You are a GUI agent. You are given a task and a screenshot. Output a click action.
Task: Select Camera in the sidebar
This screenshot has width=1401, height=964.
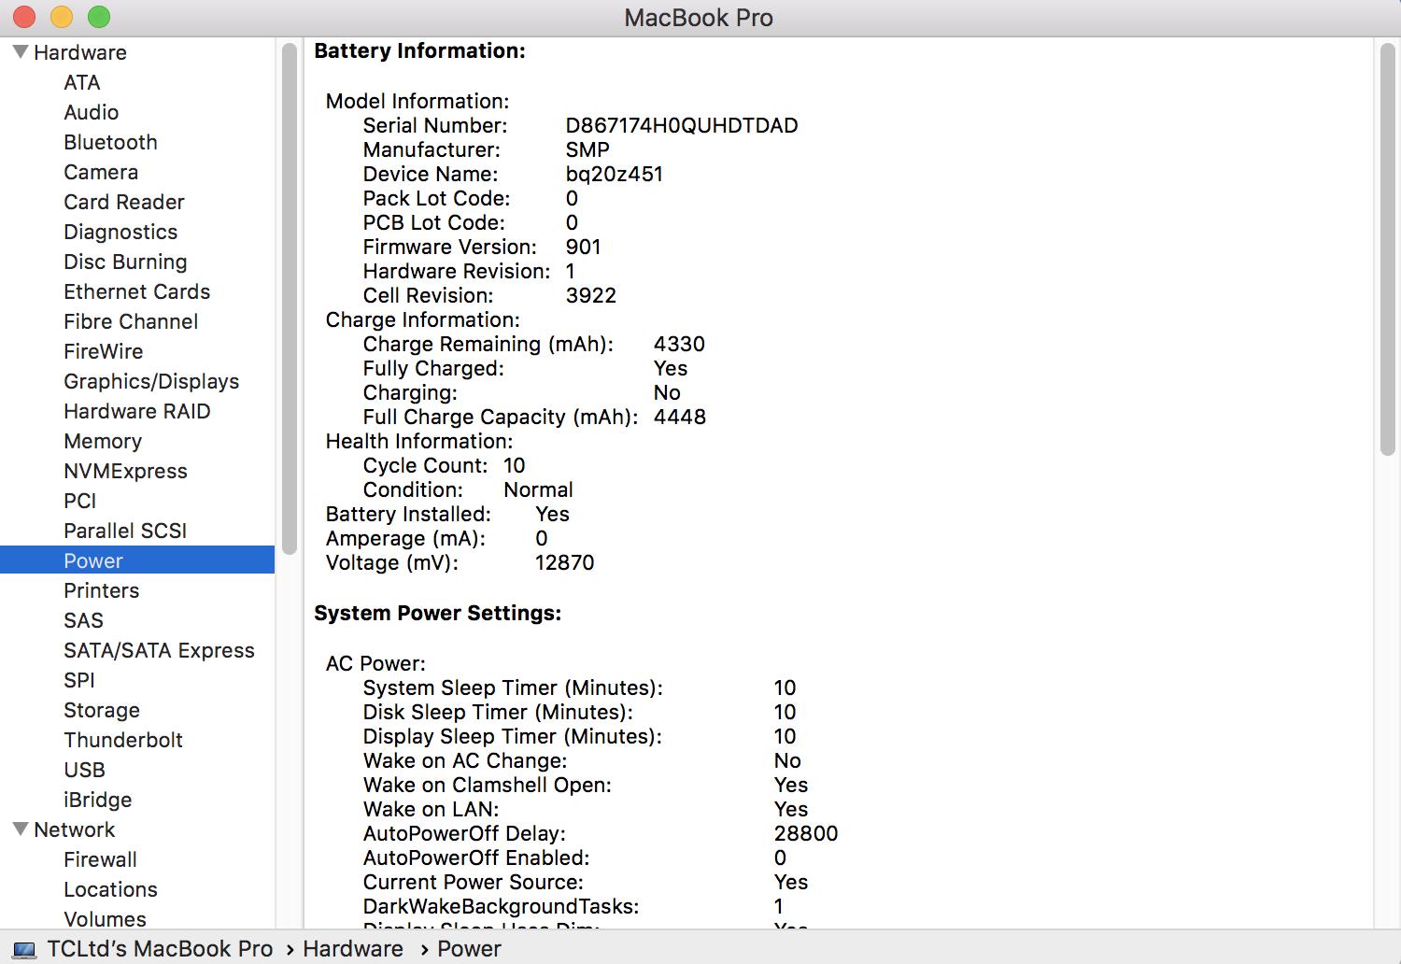(x=101, y=172)
